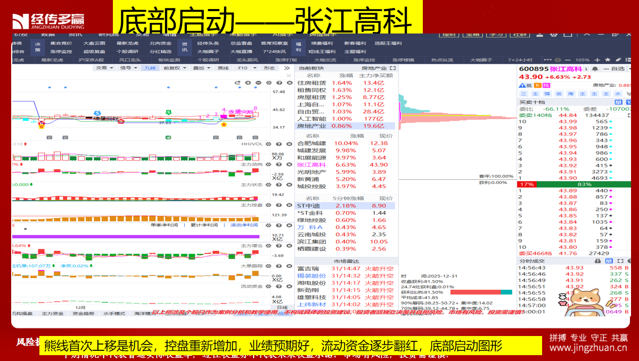
Task: Select the 人工智能 sector row
Action: [312, 119]
